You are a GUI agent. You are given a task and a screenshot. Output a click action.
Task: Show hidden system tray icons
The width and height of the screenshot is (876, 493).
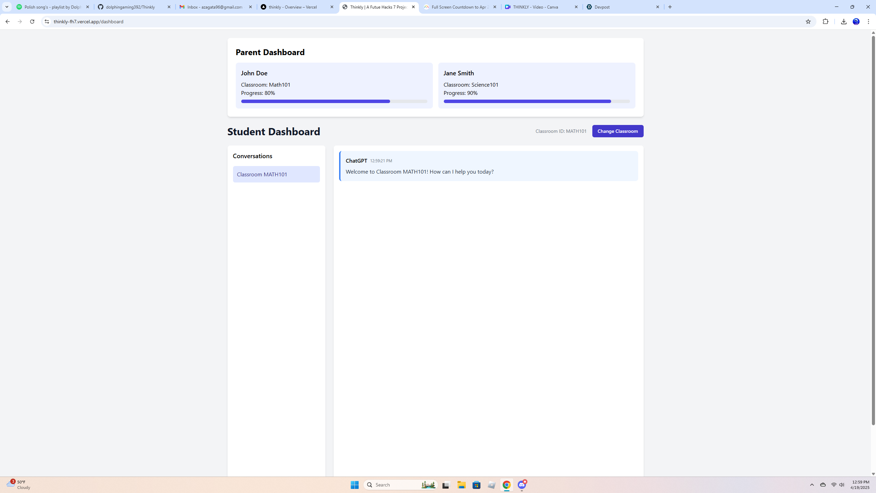pos(812,485)
